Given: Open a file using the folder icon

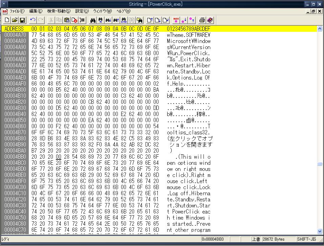Looking at the screenshot, I should point(15,20).
